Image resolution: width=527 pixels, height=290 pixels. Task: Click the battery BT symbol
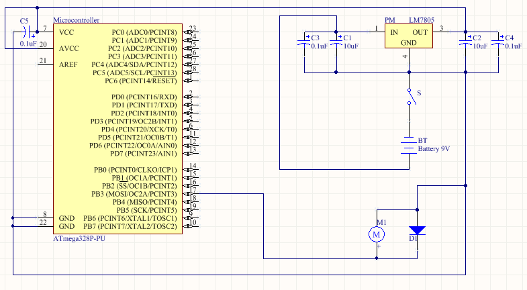(408, 146)
